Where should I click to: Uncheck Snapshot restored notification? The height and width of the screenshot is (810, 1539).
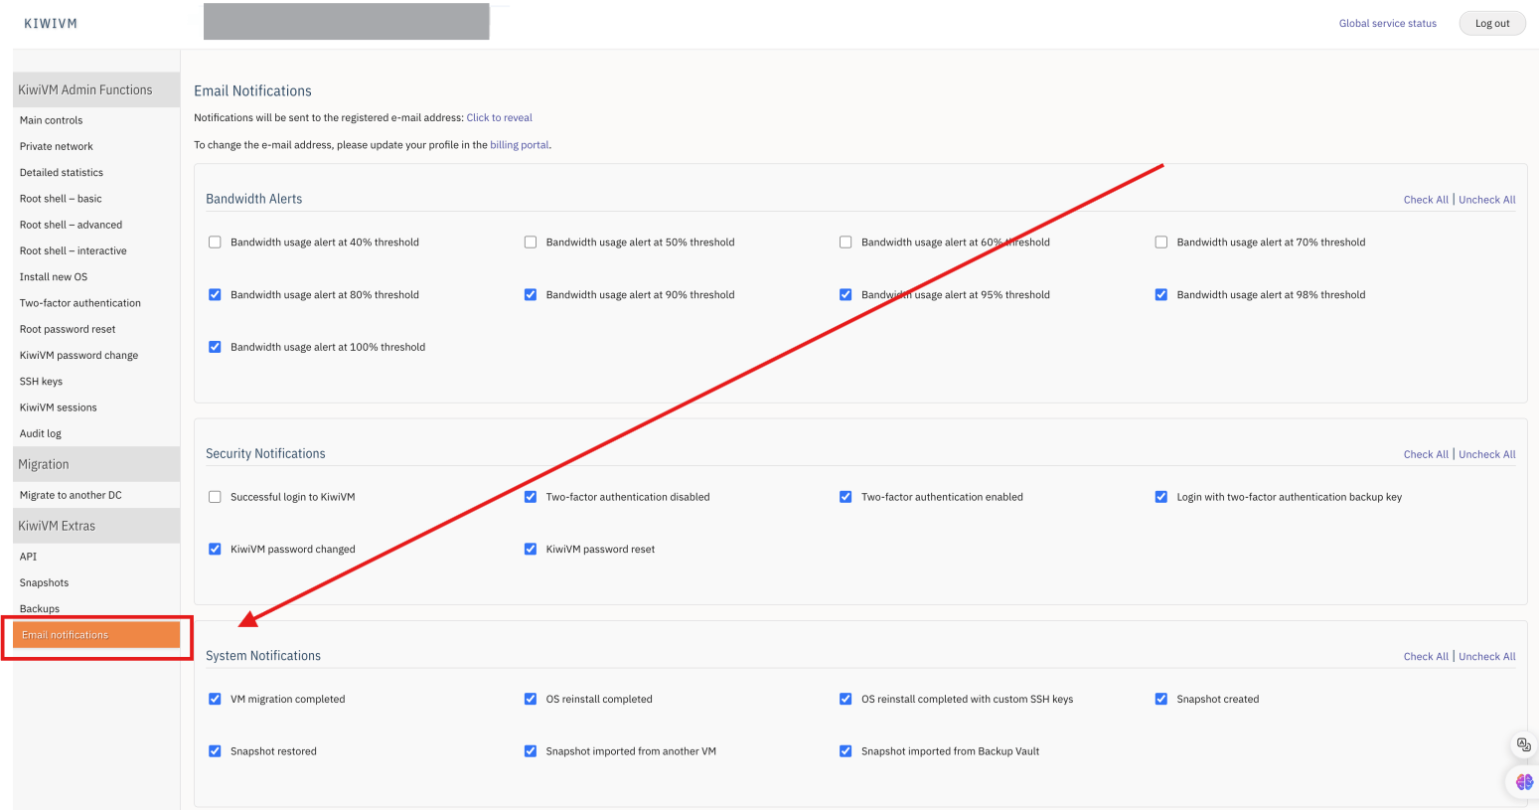(x=215, y=751)
